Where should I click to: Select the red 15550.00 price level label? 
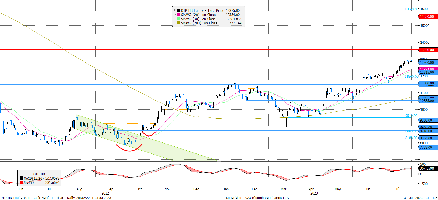pyautogui.click(x=428, y=16)
